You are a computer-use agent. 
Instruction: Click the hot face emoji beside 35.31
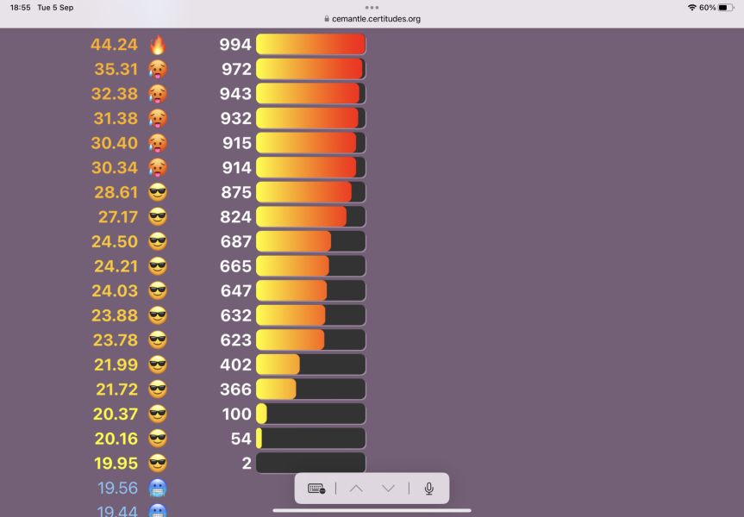click(157, 69)
